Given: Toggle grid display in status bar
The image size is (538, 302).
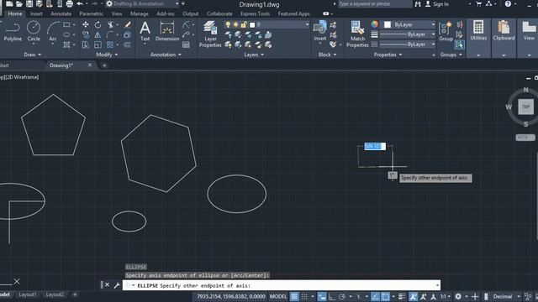Looking at the screenshot, I should (x=294, y=296).
